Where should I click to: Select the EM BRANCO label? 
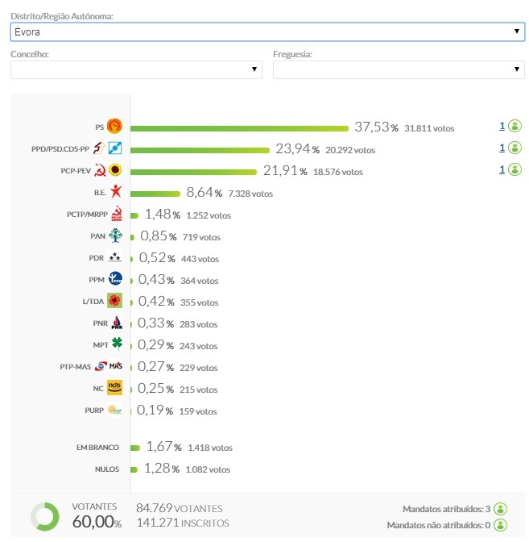click(x=97, y=448)
